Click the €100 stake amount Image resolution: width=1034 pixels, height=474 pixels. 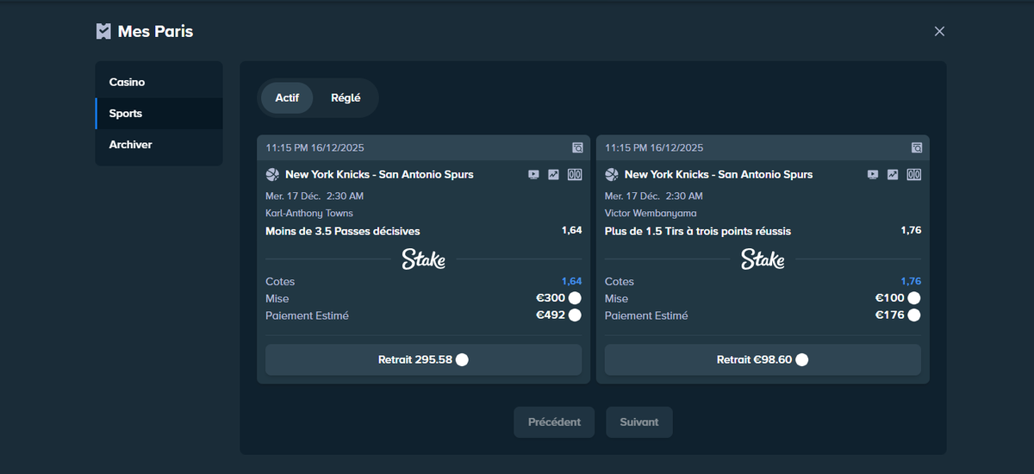click(x=890, y=298)
